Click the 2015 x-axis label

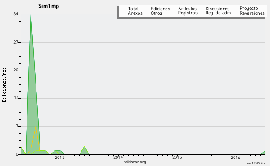[x=177, y=157]
